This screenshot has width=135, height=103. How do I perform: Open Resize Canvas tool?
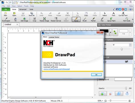56,20
